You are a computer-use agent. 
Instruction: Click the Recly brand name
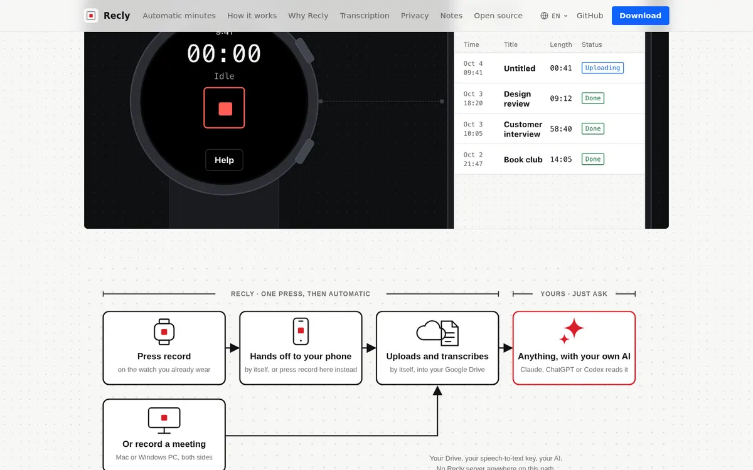tap(117, 16)
